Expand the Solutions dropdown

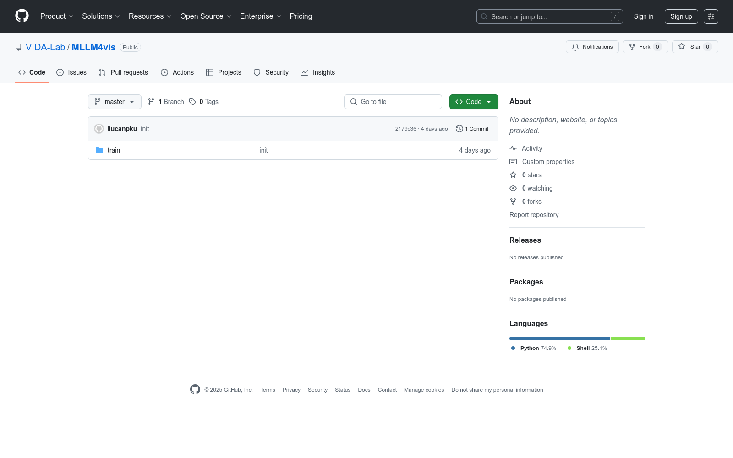(101, 16)
